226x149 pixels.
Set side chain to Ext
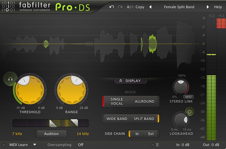151,134
